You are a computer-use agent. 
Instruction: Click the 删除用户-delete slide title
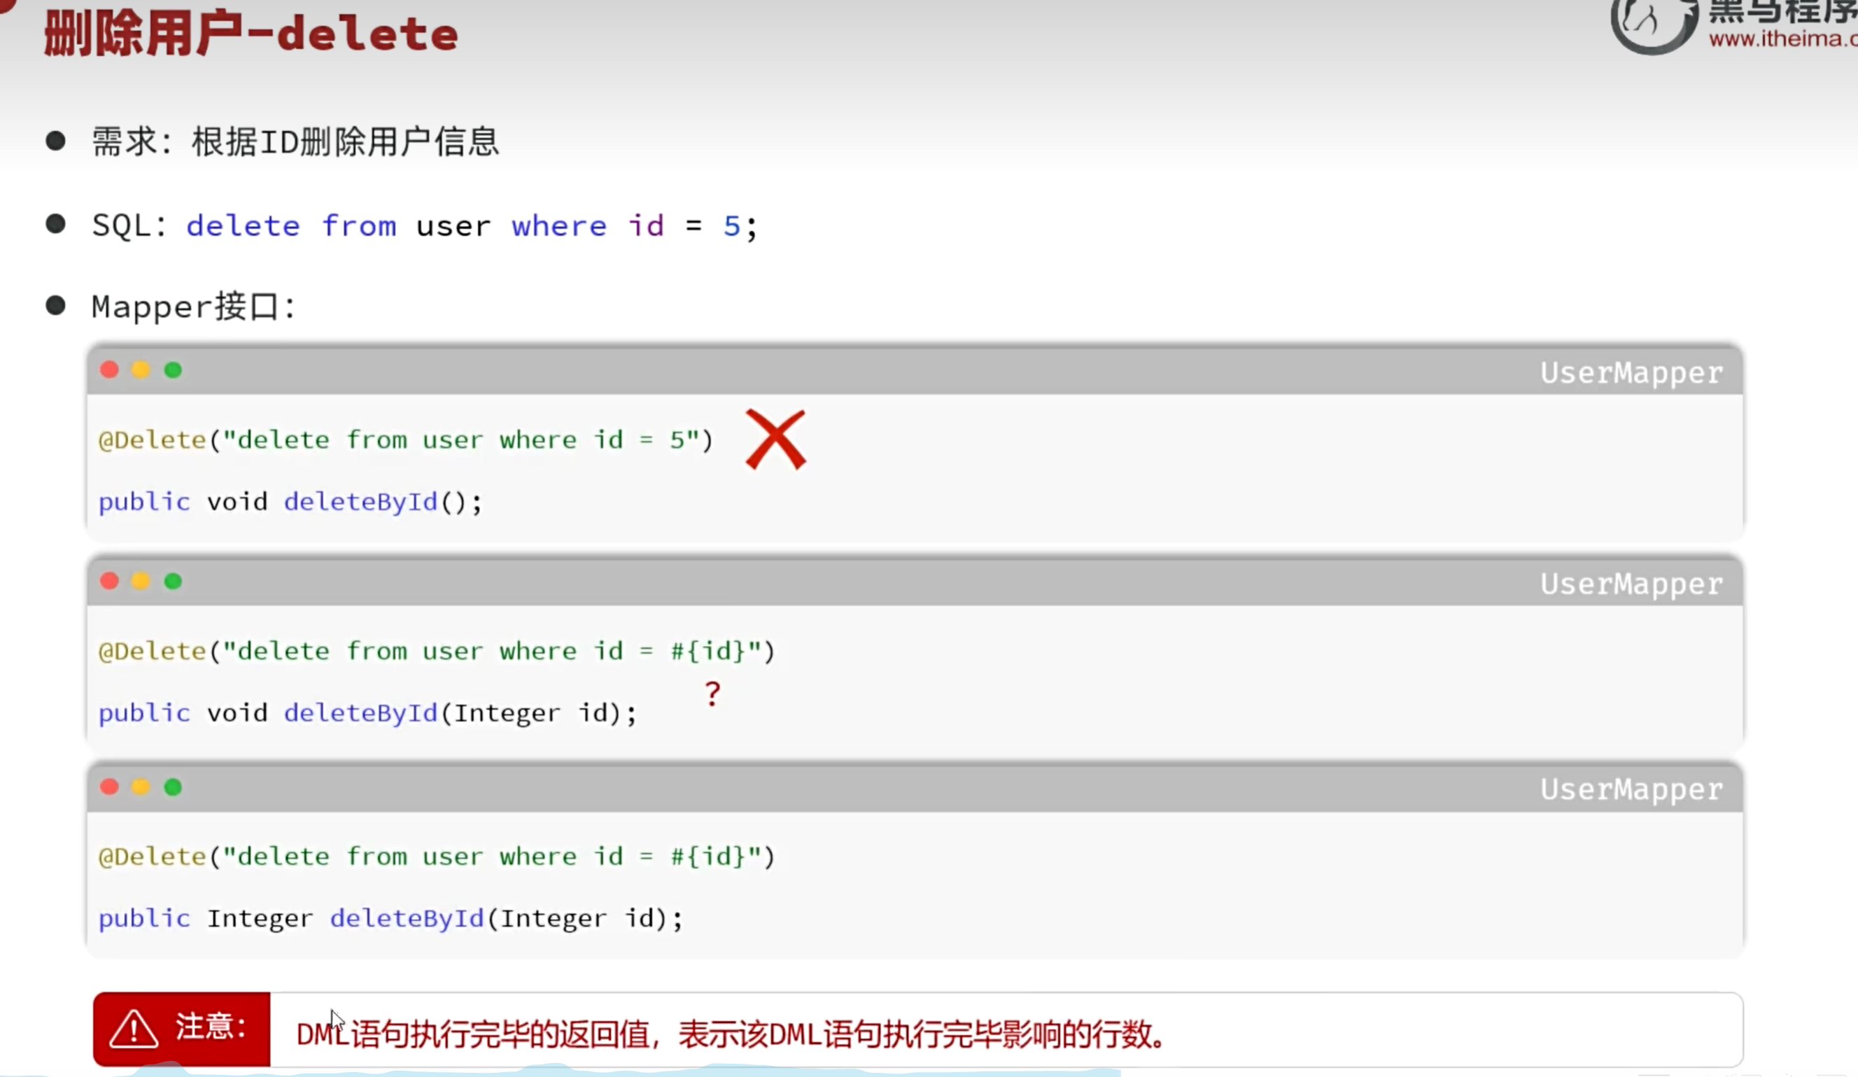point(251,34)
